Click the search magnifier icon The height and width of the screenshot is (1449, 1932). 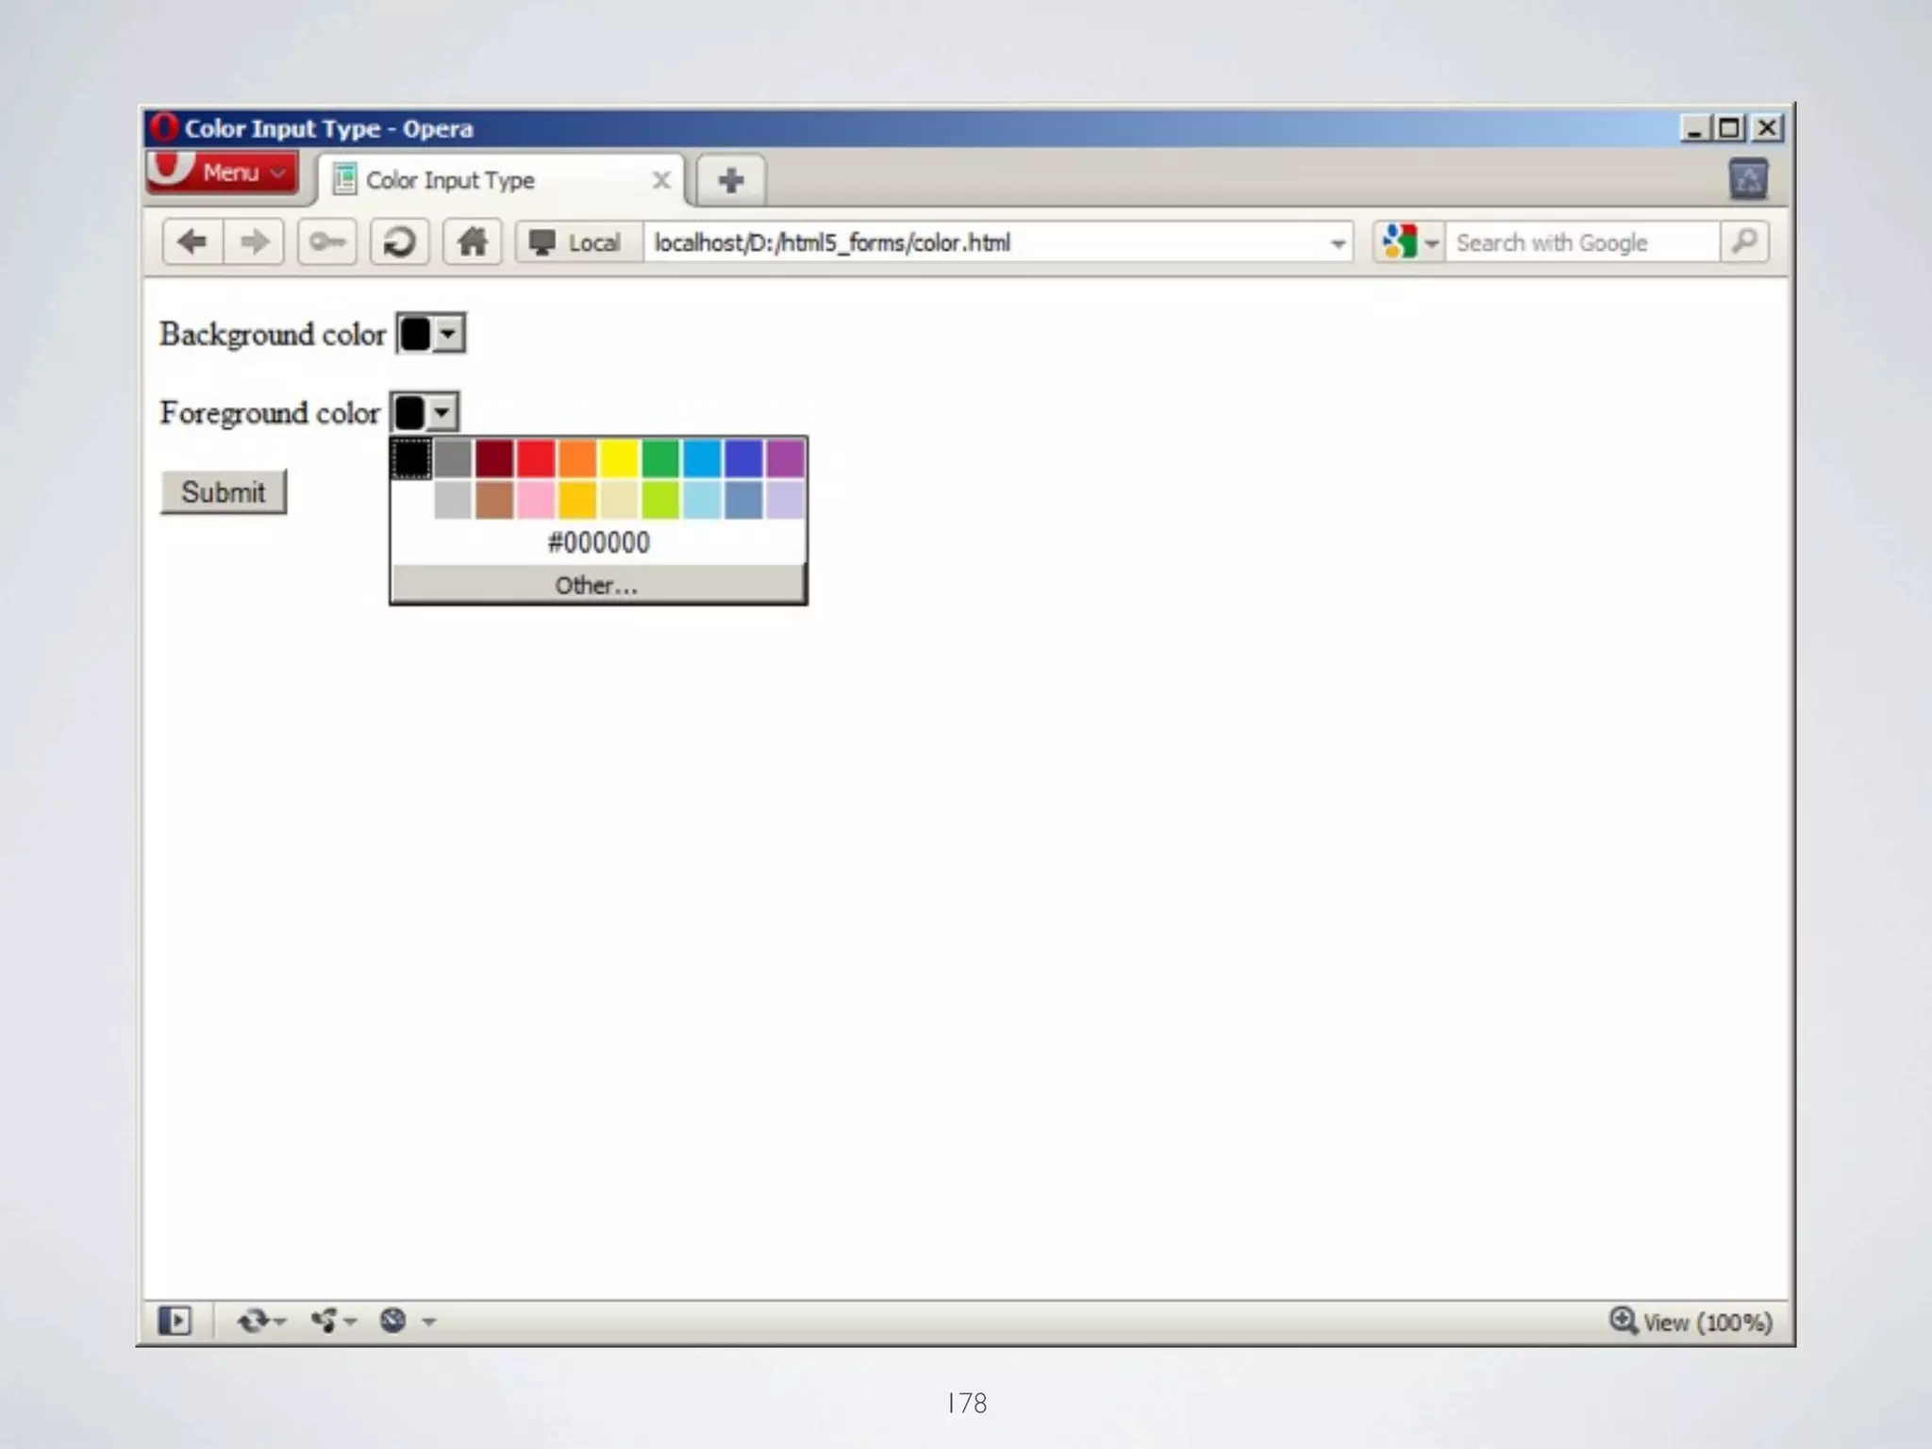(1744, 242)
